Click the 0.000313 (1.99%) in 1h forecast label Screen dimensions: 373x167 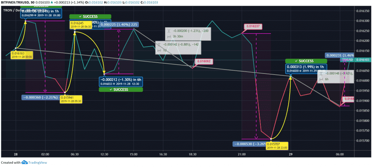306,69
